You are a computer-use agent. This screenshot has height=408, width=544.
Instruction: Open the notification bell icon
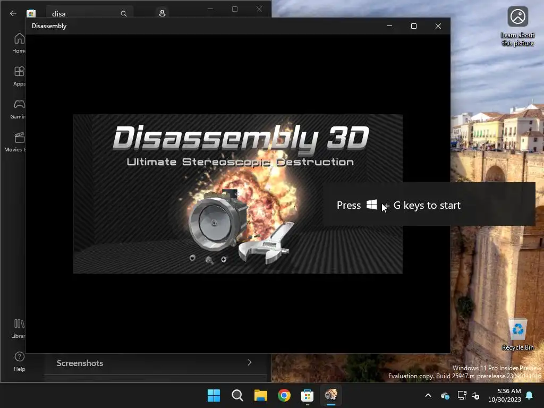click(530, 395)
